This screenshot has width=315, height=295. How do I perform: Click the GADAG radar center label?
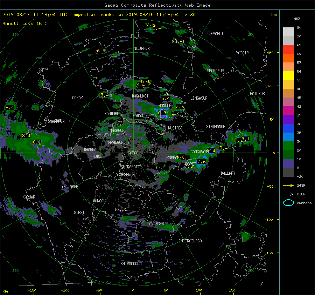point(133,153)
